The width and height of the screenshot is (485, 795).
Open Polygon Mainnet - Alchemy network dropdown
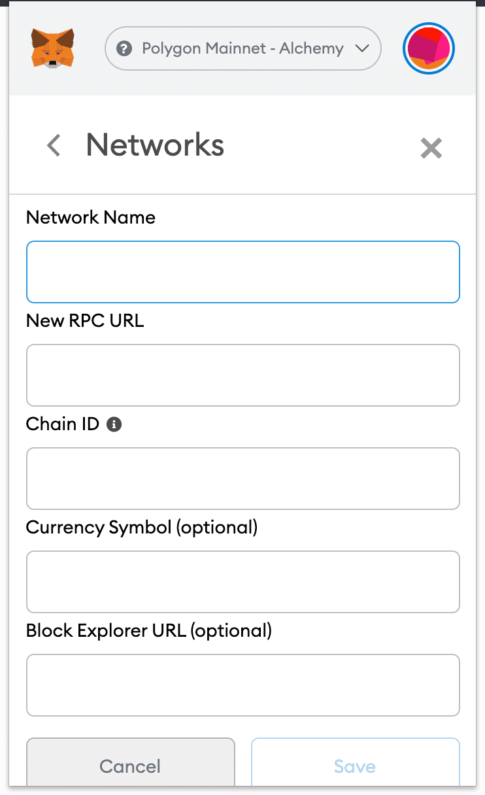coord(242,48)
